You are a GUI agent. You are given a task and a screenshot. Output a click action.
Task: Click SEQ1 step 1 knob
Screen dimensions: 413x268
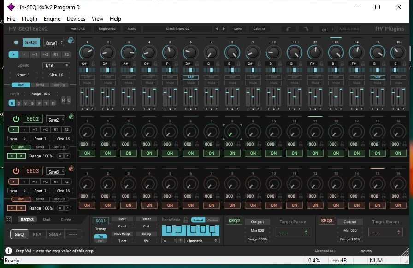(87, 52)
